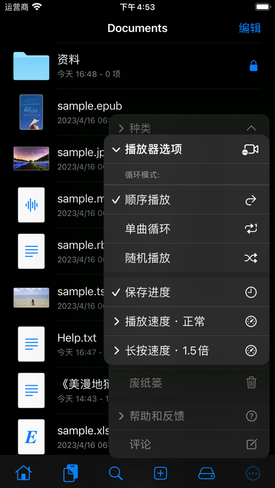
Task: Expand the 长按速度 · 1.5 倍 submenu
Action: pyautogui.click(x=186, y=351)
